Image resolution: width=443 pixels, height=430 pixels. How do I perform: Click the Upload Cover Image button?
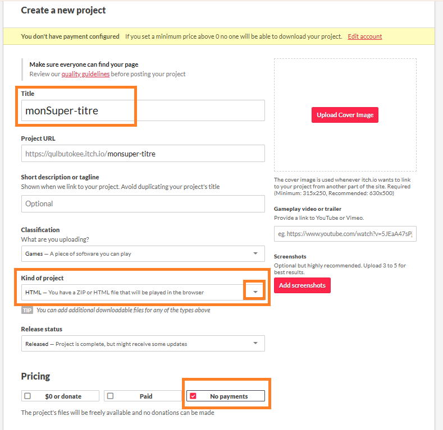[345, 115]
